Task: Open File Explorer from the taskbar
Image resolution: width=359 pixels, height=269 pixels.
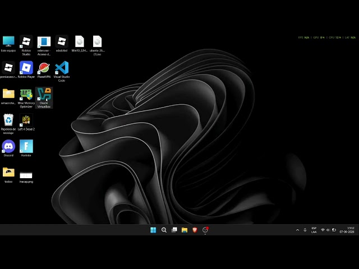Action: click(x=185, y=230)
